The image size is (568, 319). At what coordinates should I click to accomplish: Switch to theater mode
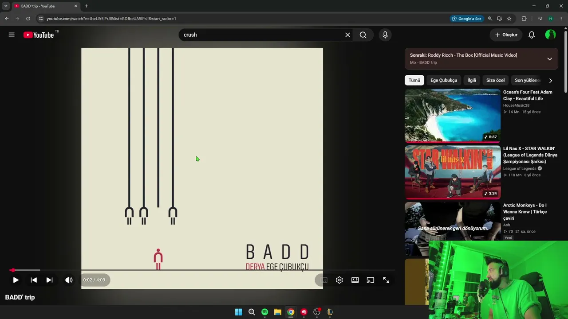pos(355,280)
